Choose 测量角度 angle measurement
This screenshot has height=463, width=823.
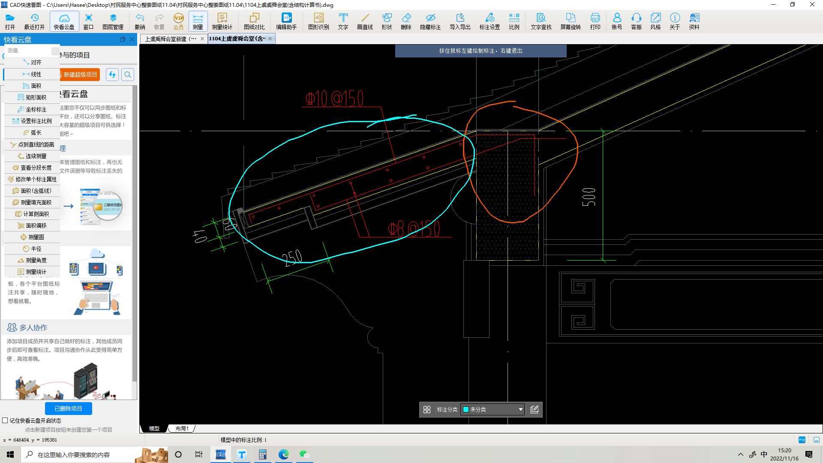[32, 260]
